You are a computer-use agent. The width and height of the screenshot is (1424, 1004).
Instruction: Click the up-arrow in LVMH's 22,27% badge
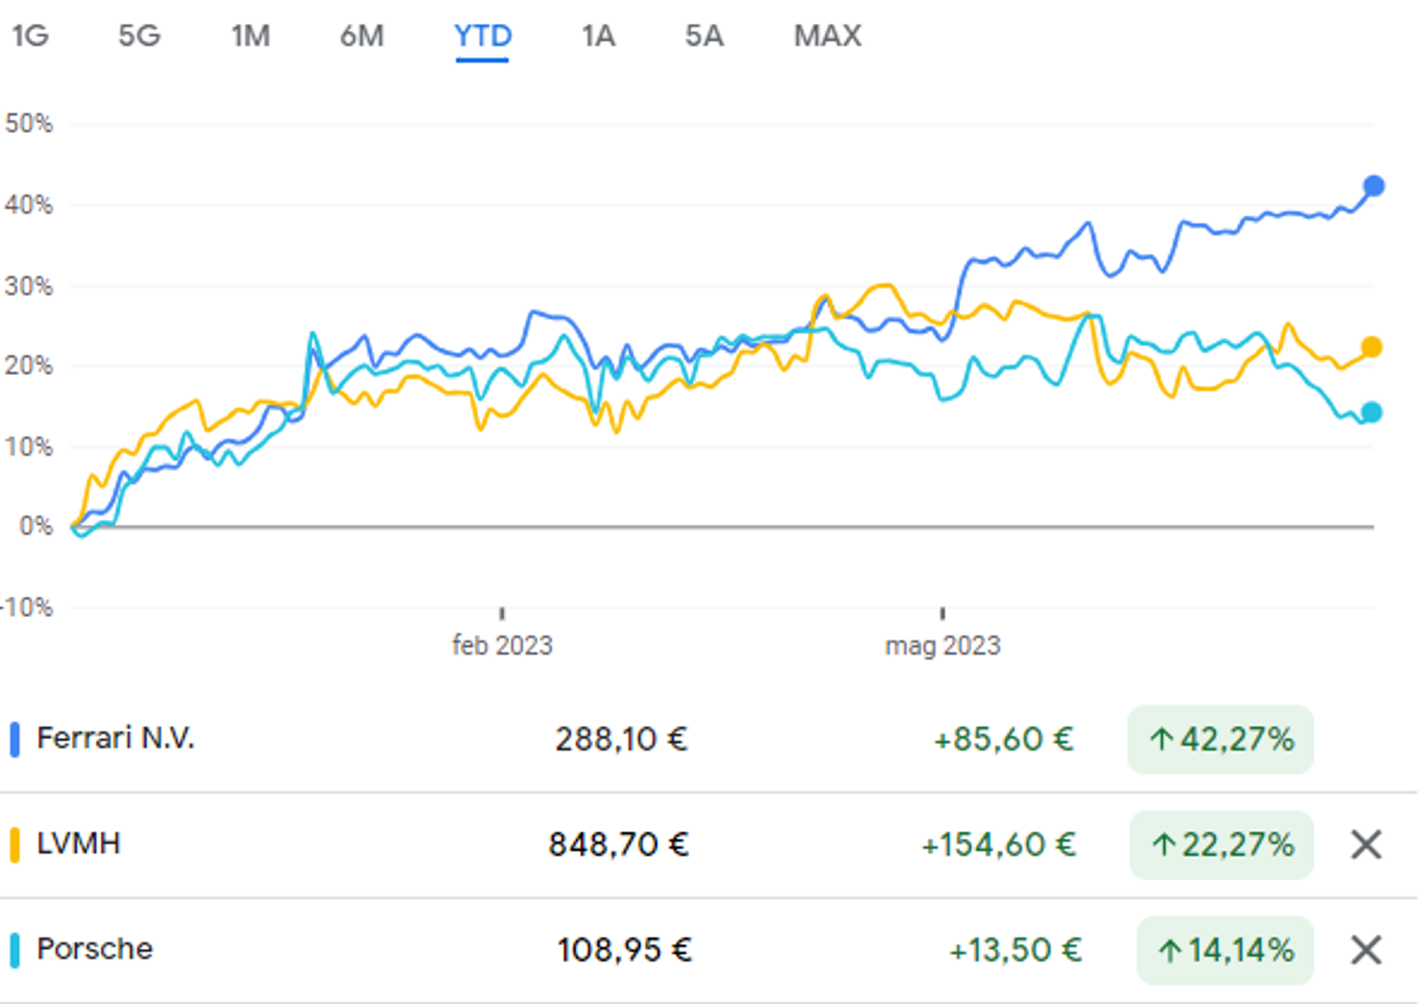(x=1163, y=845)
